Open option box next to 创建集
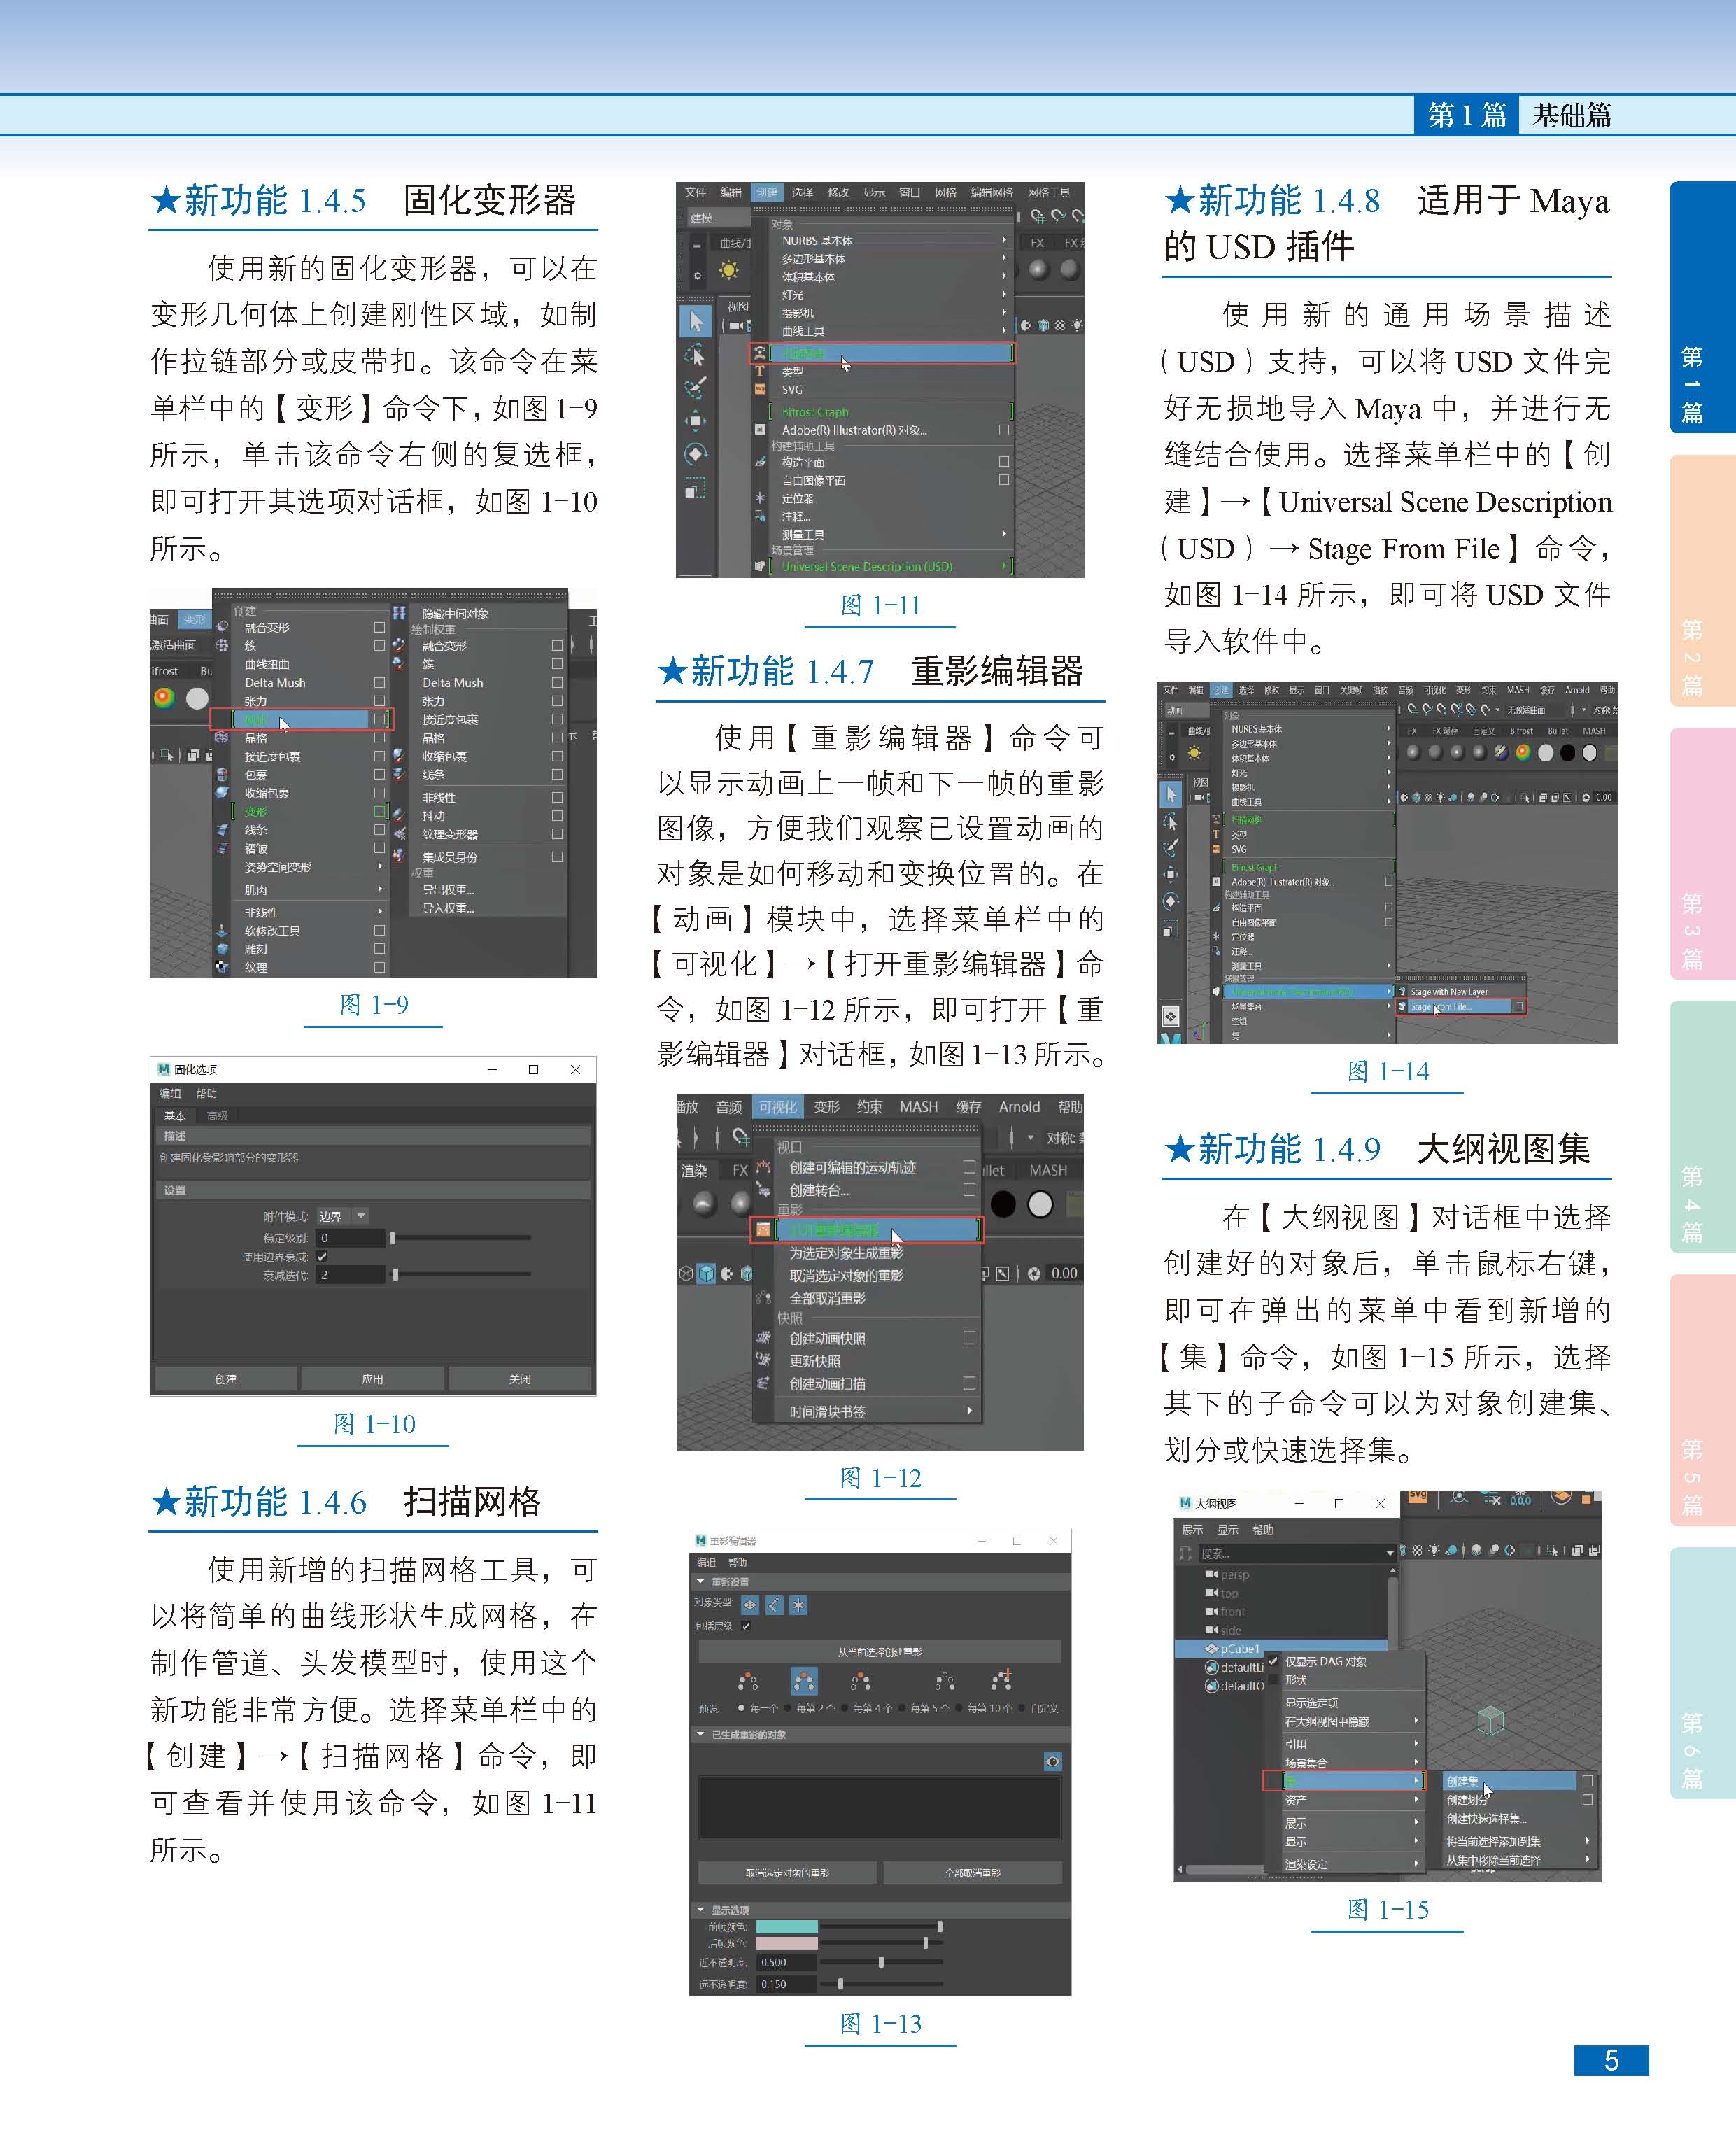This screenshot has height=2149, width=1736. point(1587,1781)
